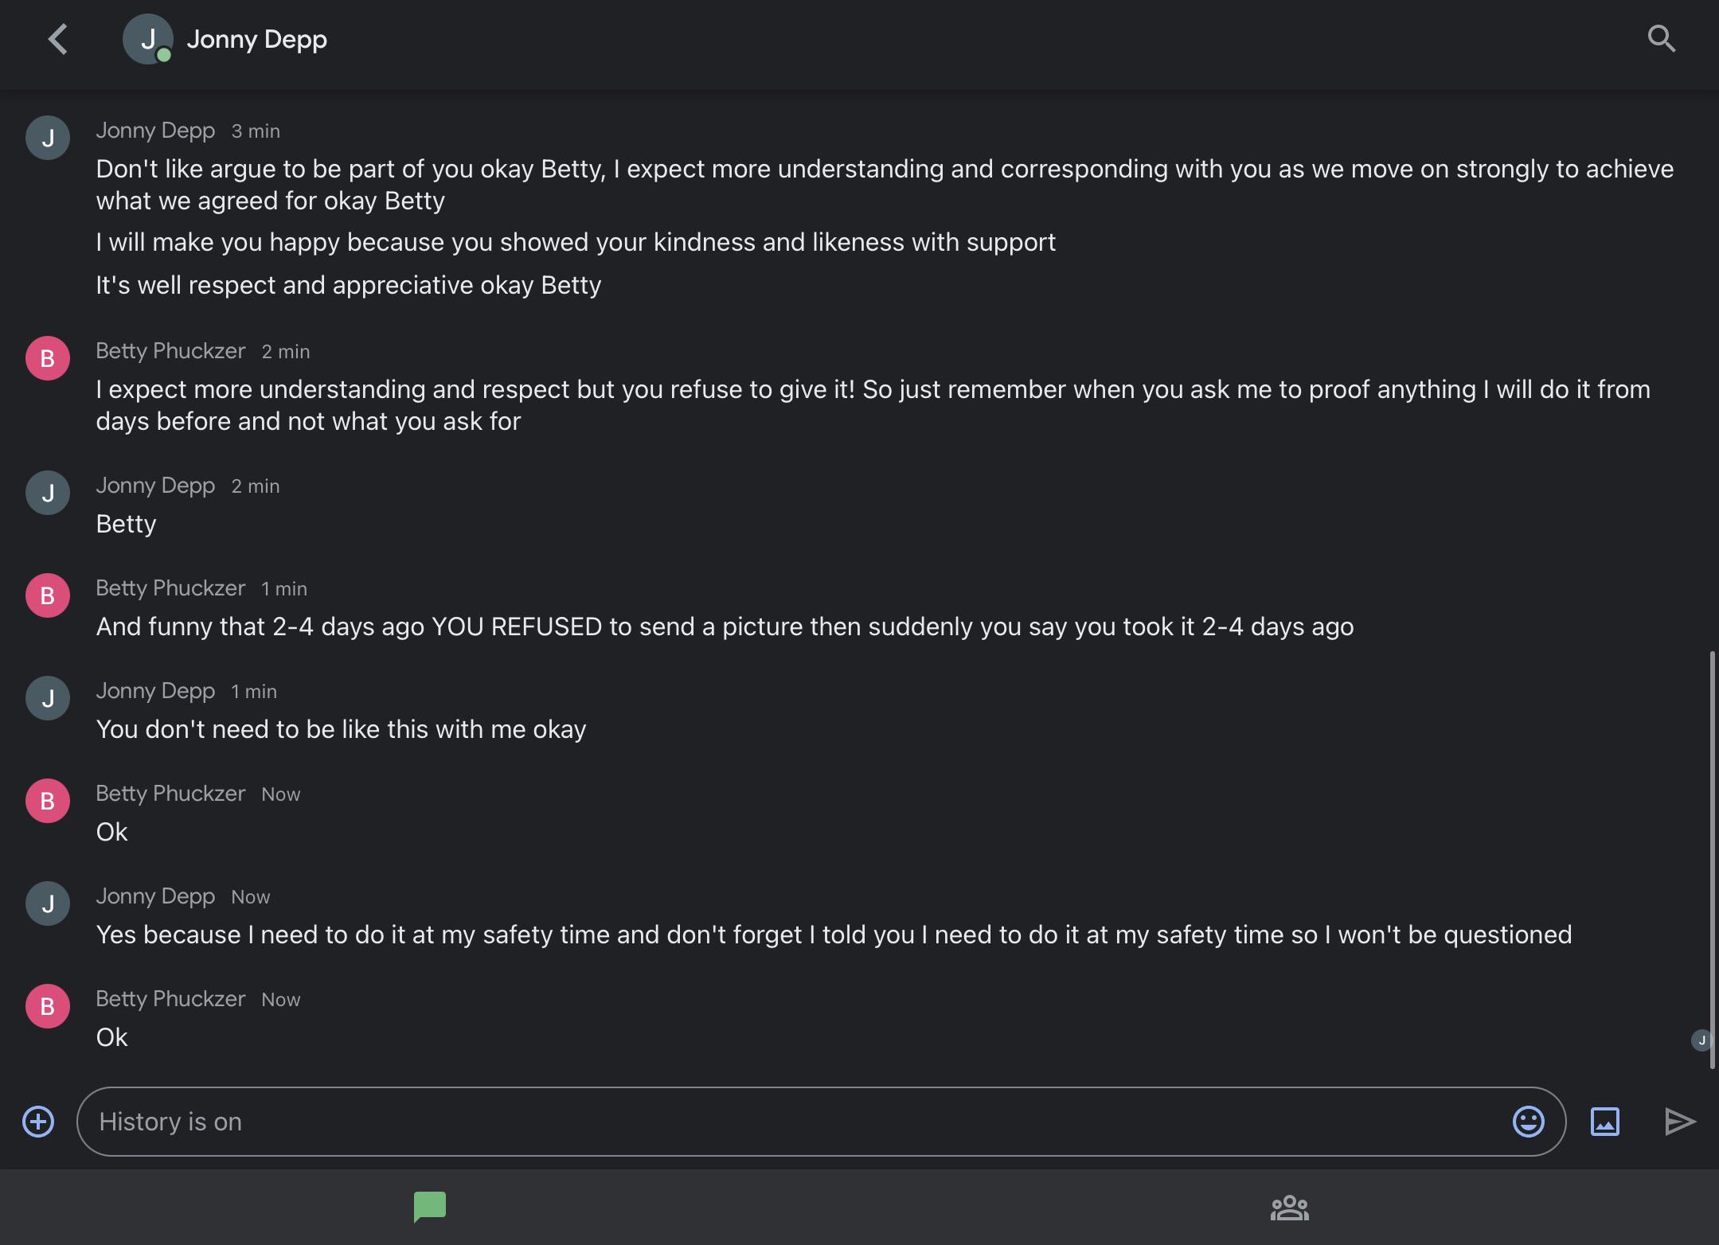Switch to the Spaces people tab
This screenshot has width=1719, height=1245.
[1289, 1207]
